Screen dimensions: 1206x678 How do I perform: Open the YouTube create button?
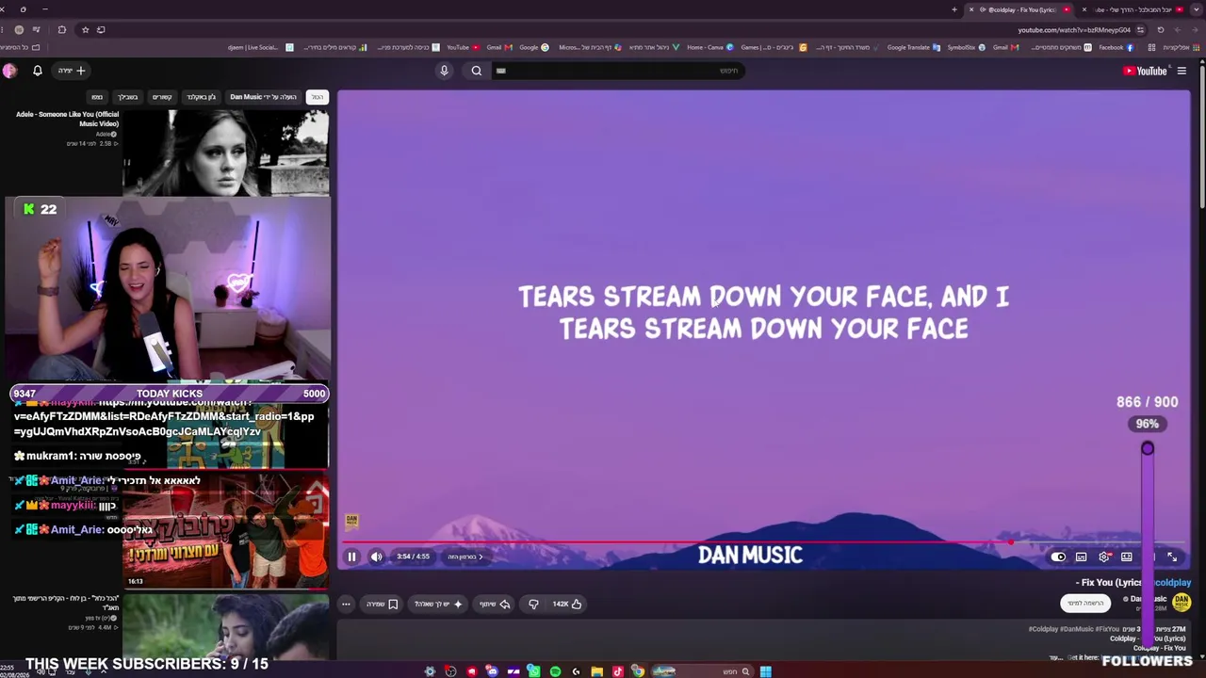click(x=72, y=71)
